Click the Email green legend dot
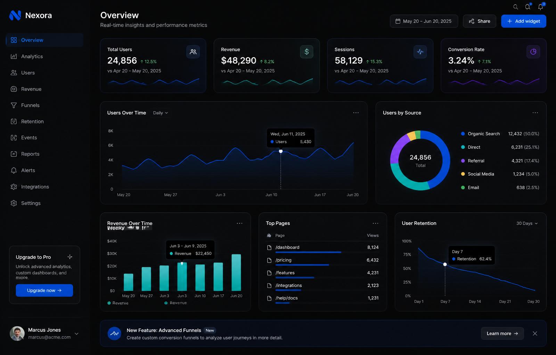The height and width of the screenshot is (355, 556). tap(463, 188)
